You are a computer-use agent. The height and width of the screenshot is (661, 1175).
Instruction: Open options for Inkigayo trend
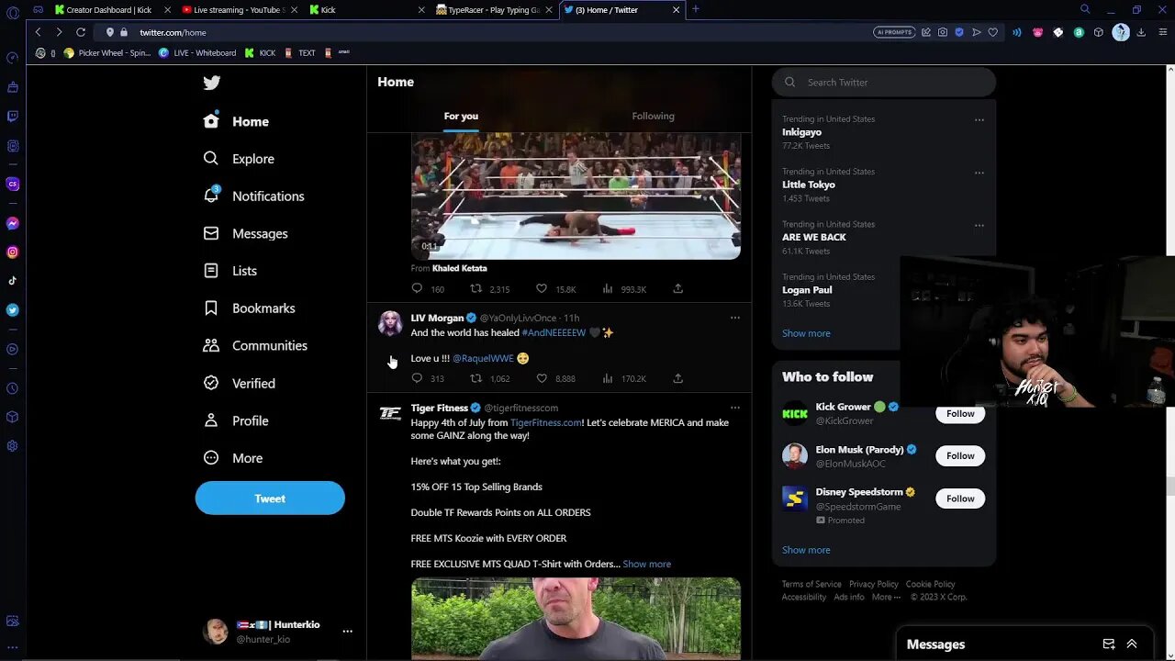coord(979,120)
